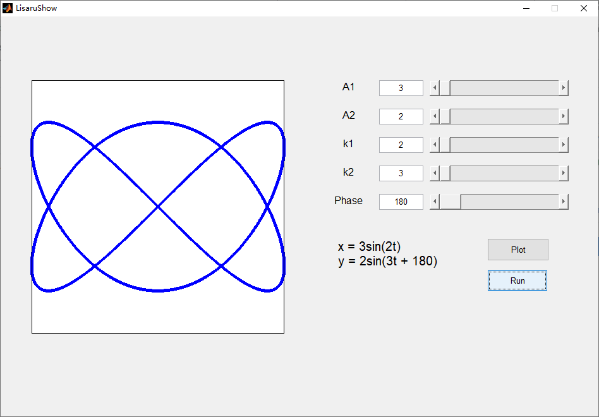Click the k1 slider right arrow
Image resolution: width=599 pixels, height=417 pixels.
[564, 145]
